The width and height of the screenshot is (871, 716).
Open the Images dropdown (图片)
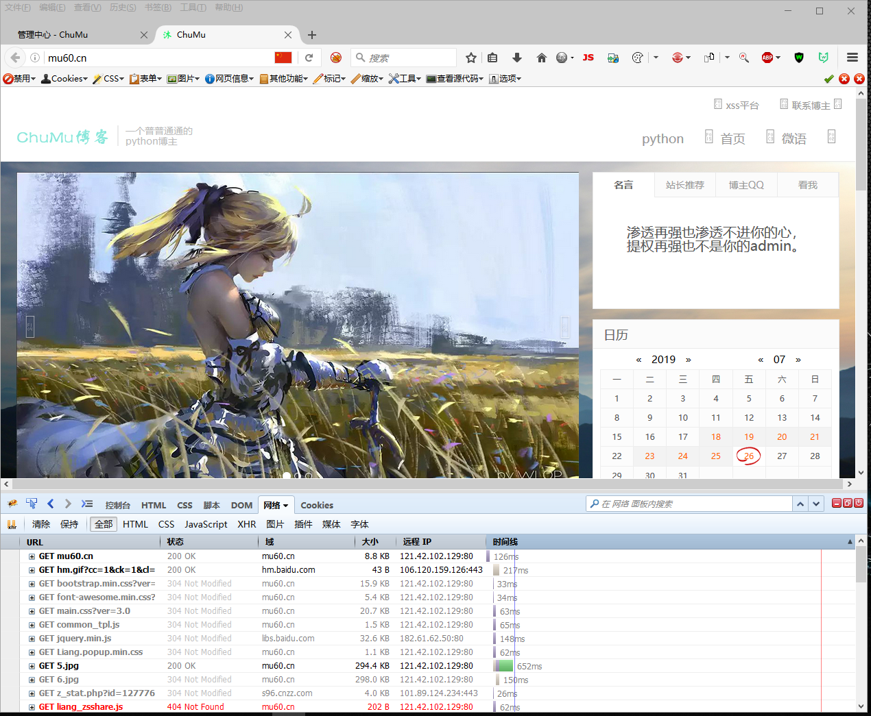click(184, 79)
